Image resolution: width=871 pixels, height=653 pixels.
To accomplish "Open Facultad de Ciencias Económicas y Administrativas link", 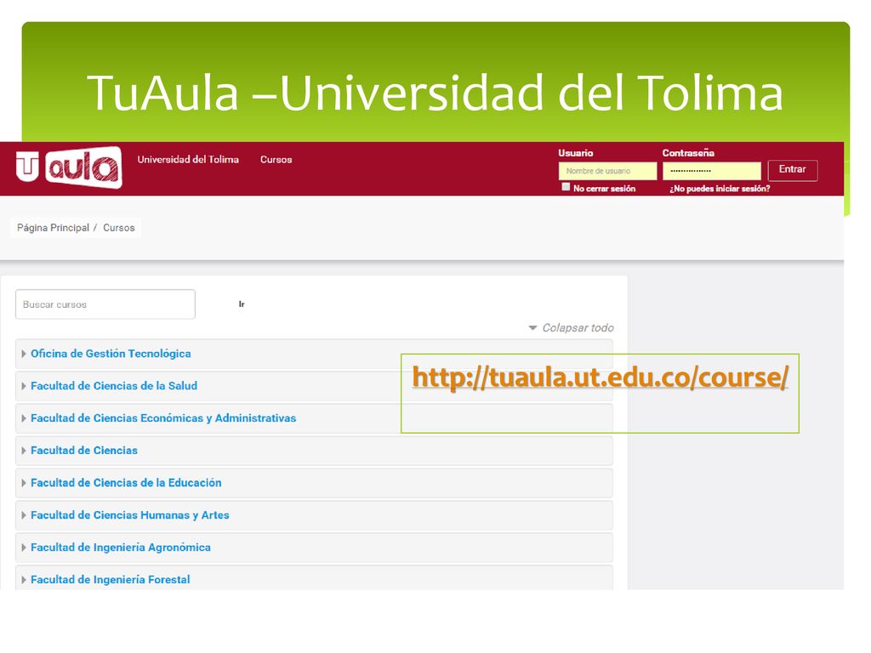I will [x=163, y=418].
